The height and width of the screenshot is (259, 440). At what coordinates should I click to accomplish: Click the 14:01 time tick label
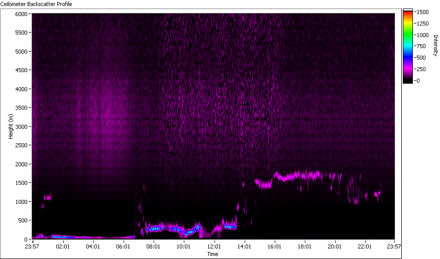point(244,246)
